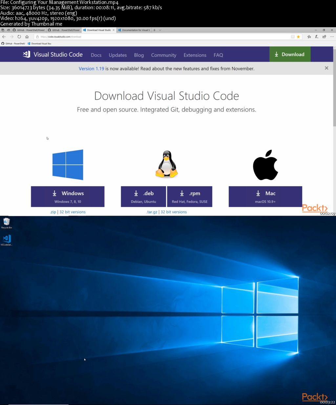
Task: Click the web notes pen icon
Action: tap(317, 37)
